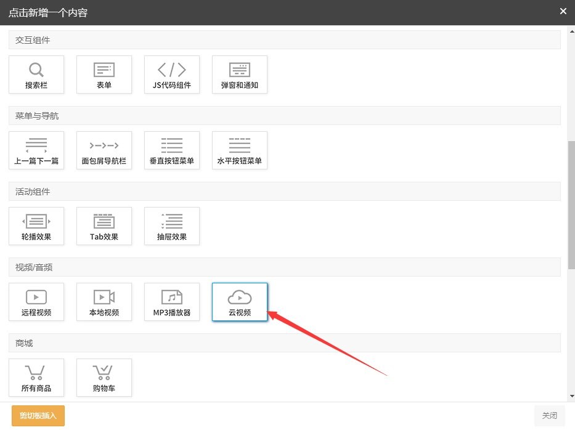The image size is (575, 430).
Task: Click the scrollbar up arrow
Action: coord(572,31)
